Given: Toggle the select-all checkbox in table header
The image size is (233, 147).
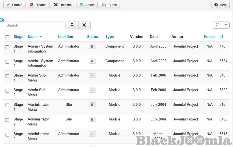Looking at the screenshot, I should coord(7,37).
